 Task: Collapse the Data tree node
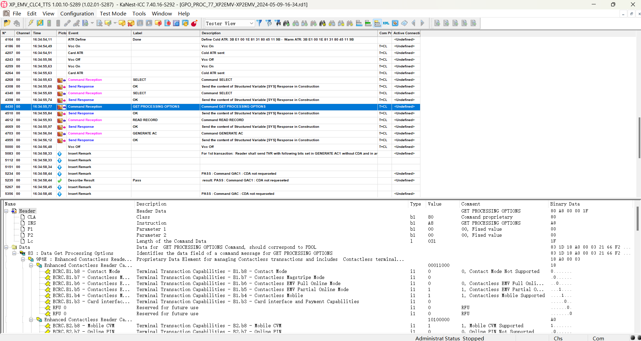pos(6,247)
